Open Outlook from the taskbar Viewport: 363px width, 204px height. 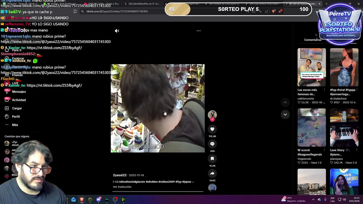coord(73,199)
